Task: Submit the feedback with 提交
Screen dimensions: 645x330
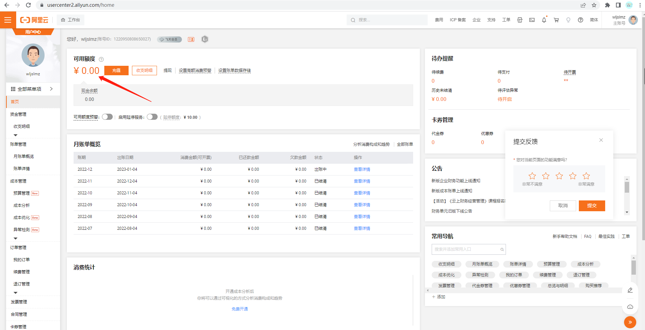Action: click(x=592, y=205)
